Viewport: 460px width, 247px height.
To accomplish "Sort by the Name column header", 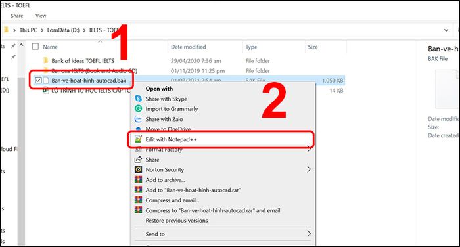I will pos(50,47).
